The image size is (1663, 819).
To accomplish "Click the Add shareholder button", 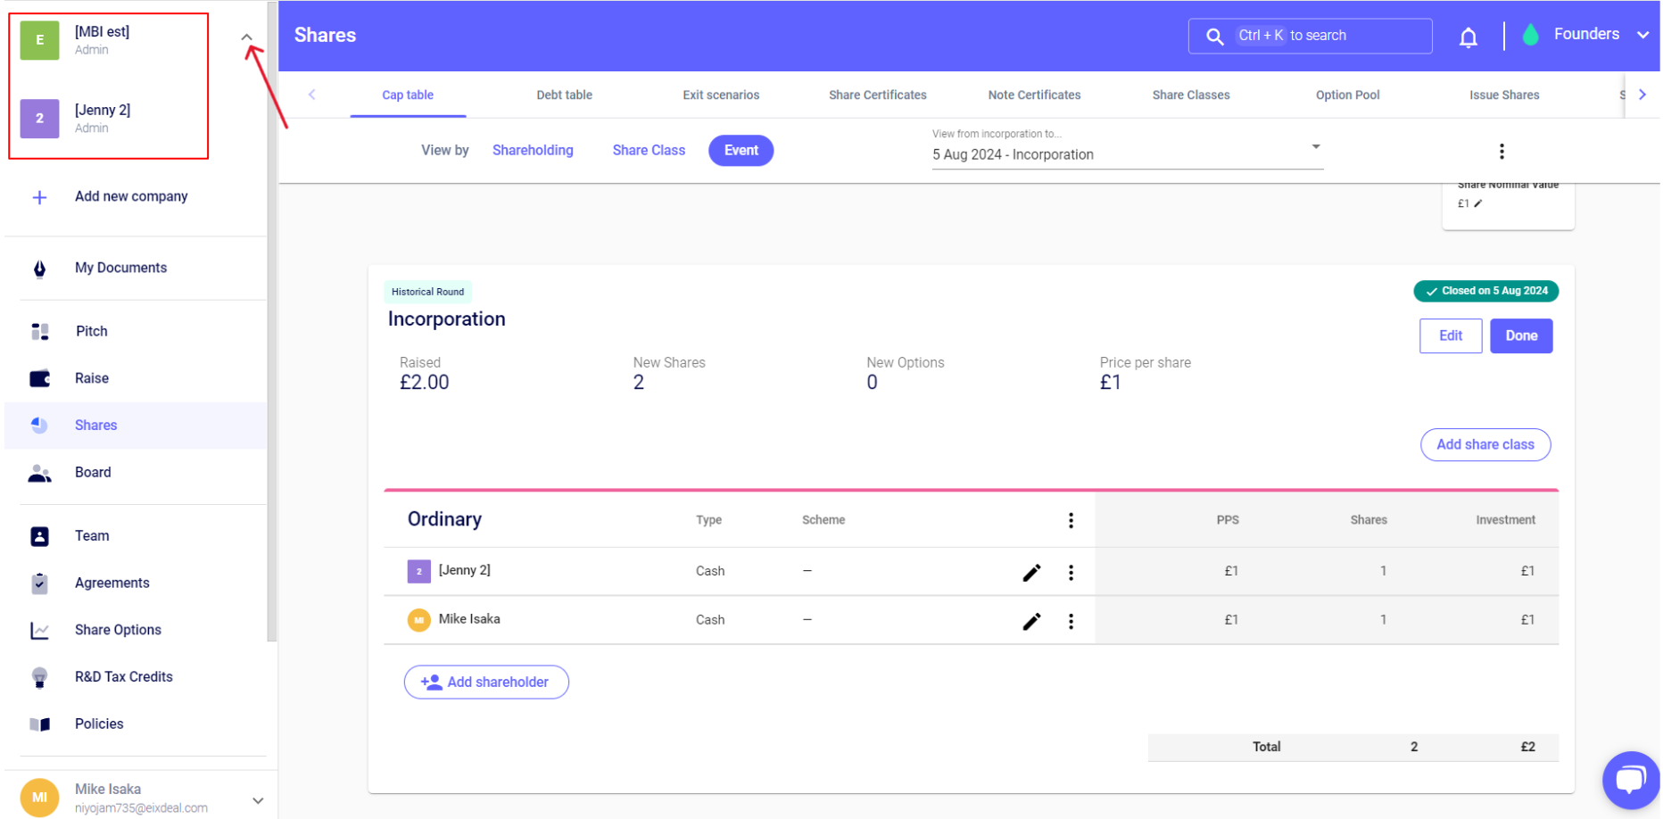I will coord(486,682).
